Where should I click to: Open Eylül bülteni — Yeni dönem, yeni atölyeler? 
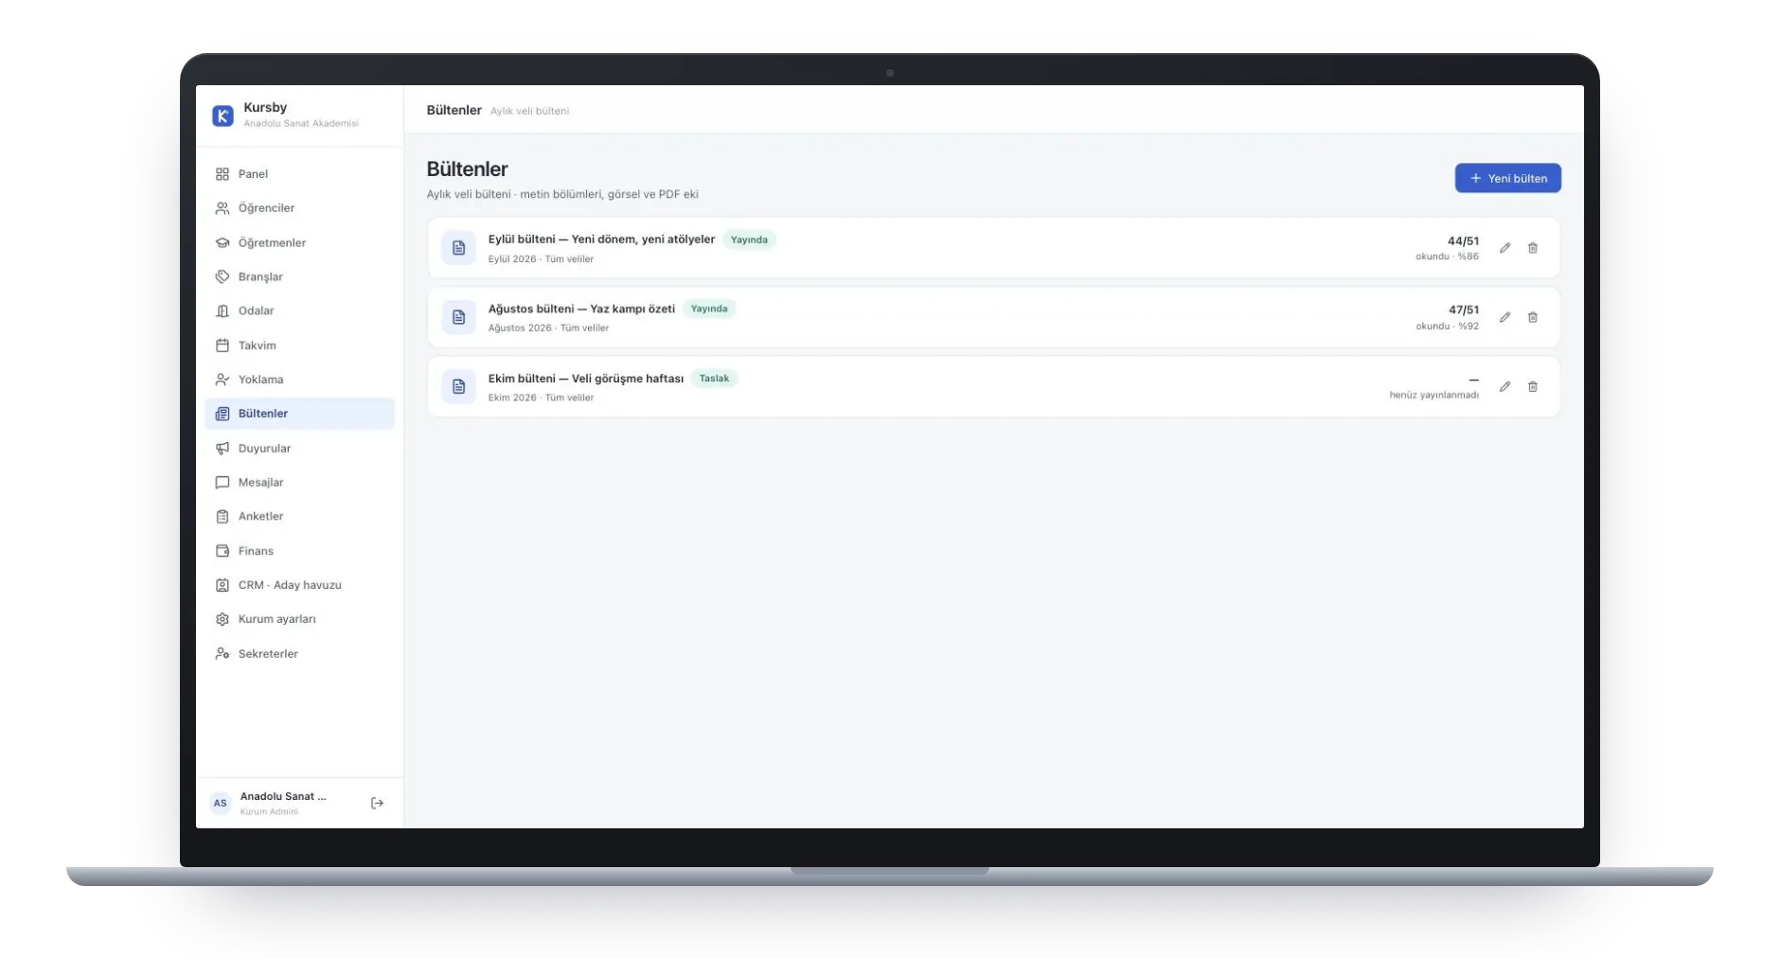point(601,239)
